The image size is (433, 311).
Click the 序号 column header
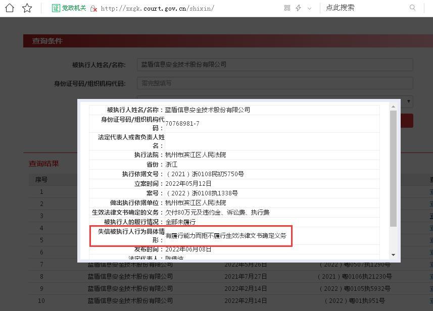(41, 180)
